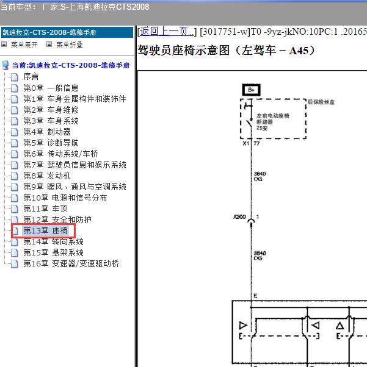
Task: Click the page icon beside 第2章 车身维修
Action: [x=15, y=110]
